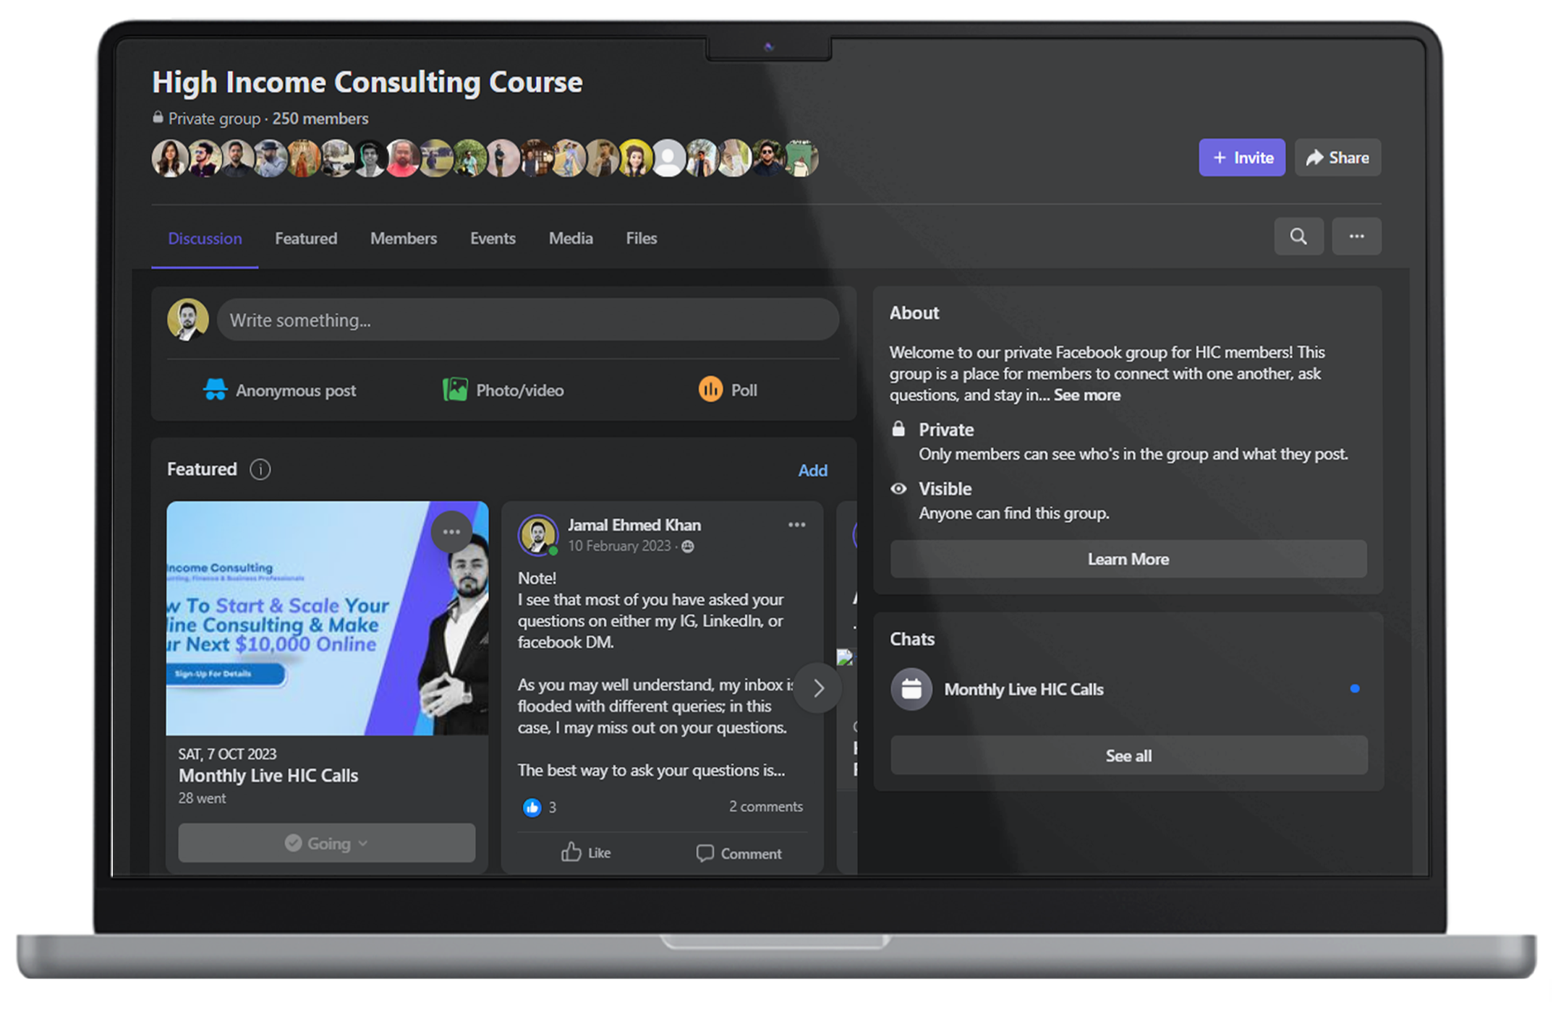Click See all chats button
This screenshot has width=1553, height=1018.
coord(1128,756)
